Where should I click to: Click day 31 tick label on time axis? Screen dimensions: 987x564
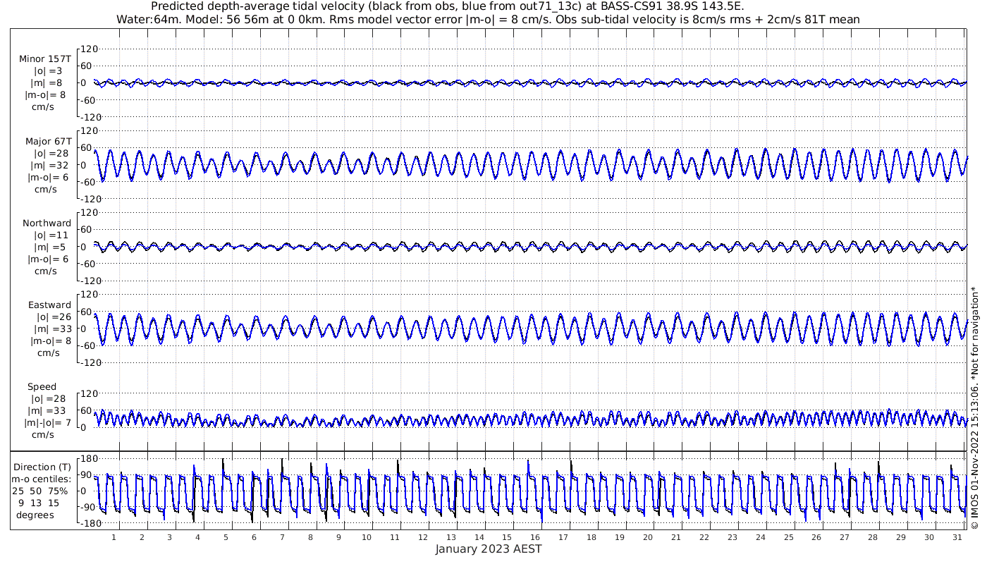pyautogui.click(x=957, y=537)
